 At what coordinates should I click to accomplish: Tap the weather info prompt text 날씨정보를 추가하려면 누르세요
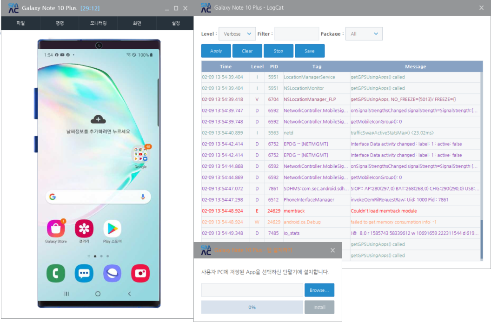coord(98,131)
